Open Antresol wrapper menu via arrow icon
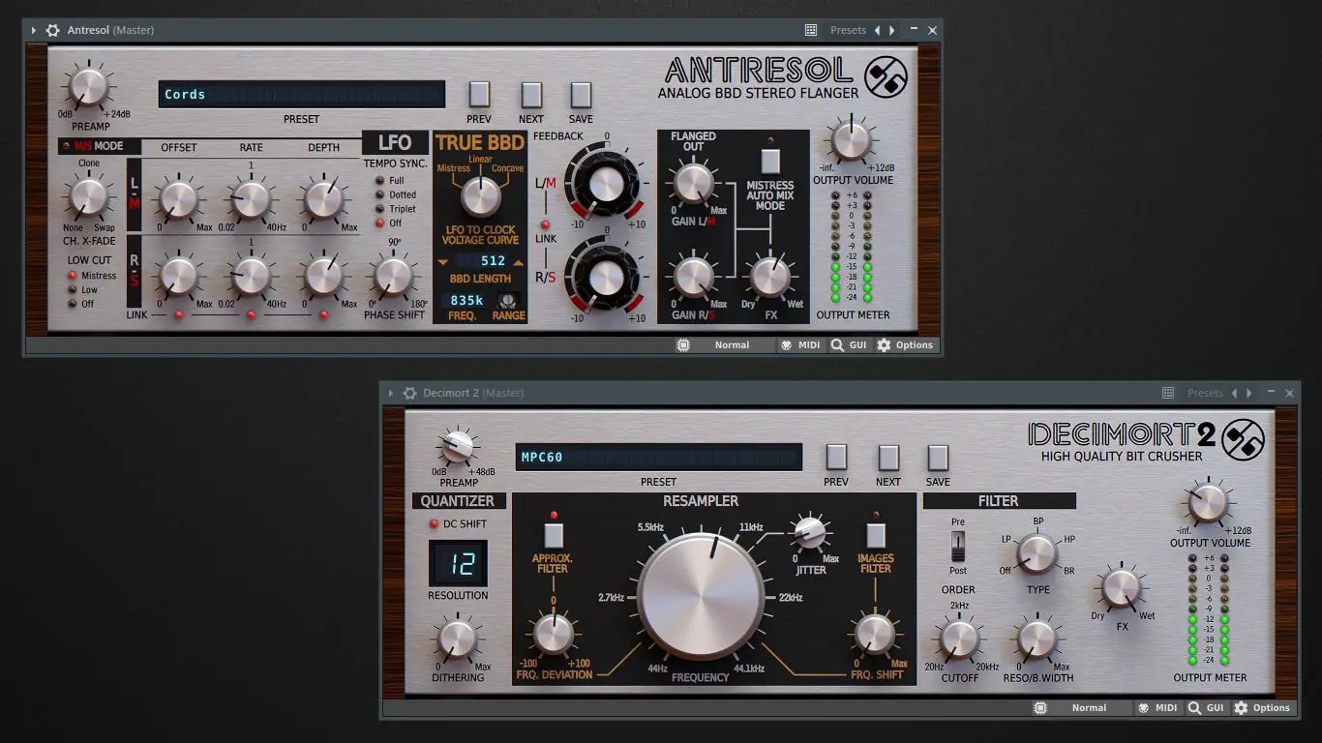The height and width of the screenshot is (743, 1322). (x=36, y=30)
